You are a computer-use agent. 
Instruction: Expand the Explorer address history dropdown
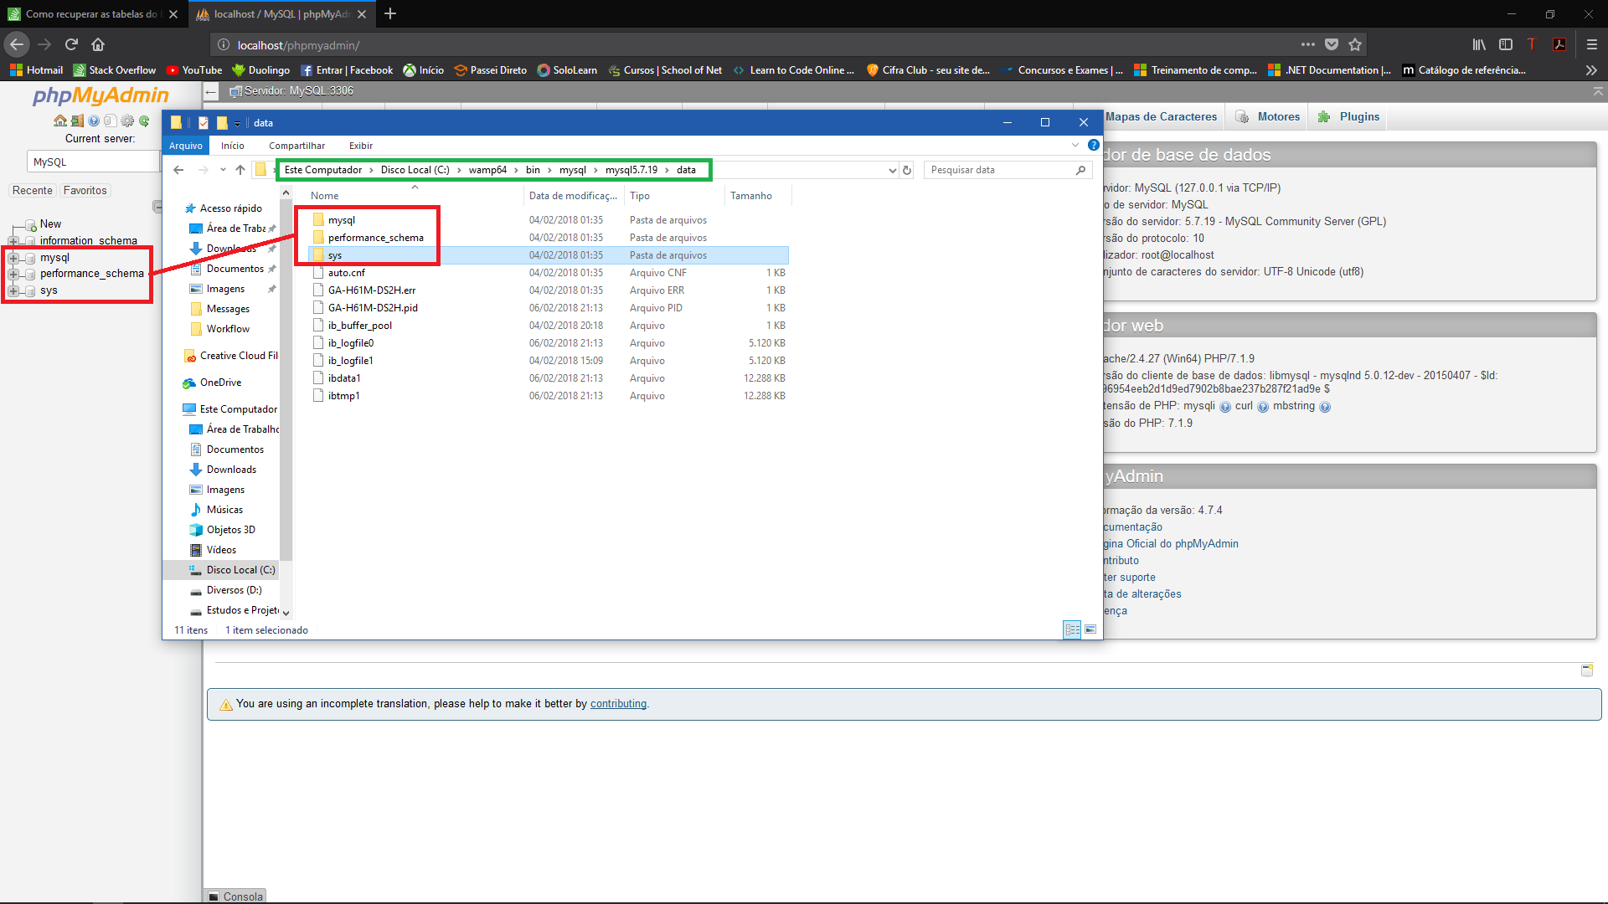click(892, 170)
